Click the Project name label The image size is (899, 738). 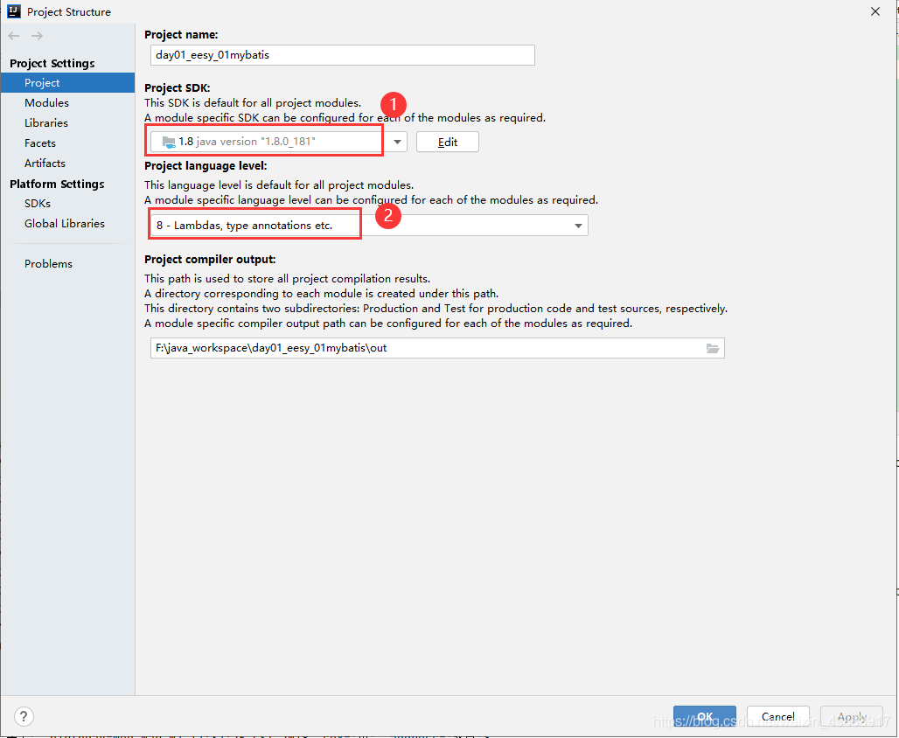181,34
